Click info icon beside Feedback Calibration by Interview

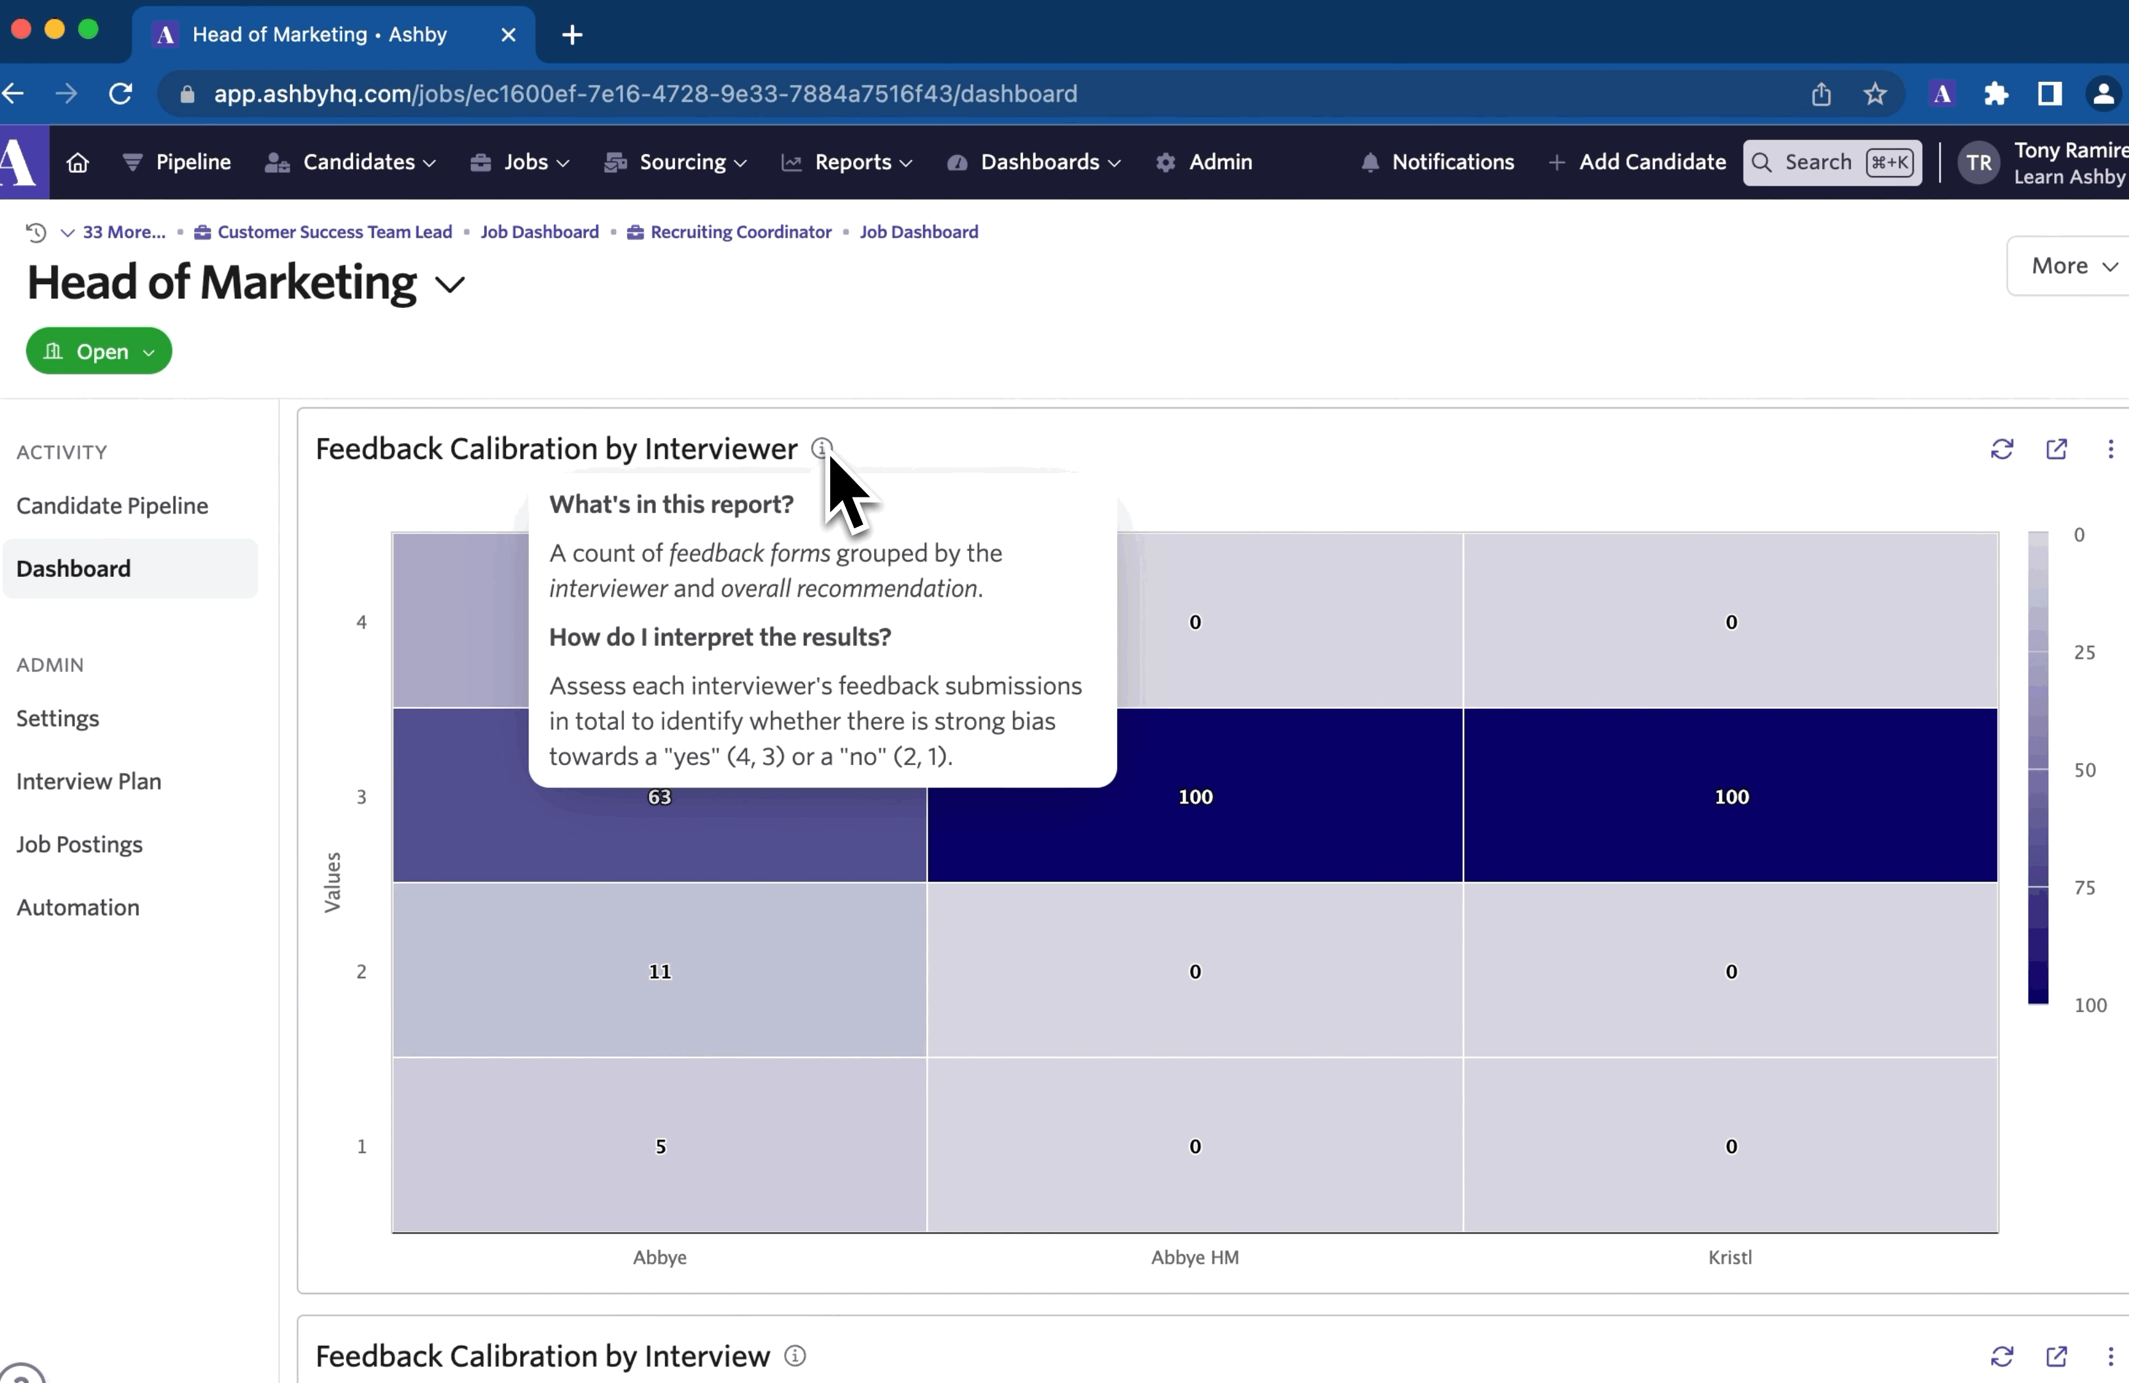(794, 1355)
